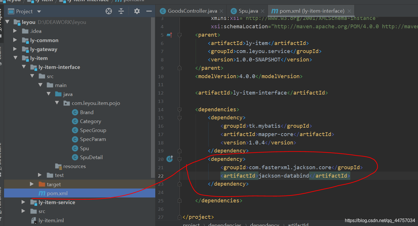Screen dimensions: 418x226
Task: Click the tk.mybatis groupId text
Action: click(x=265, y=126)
